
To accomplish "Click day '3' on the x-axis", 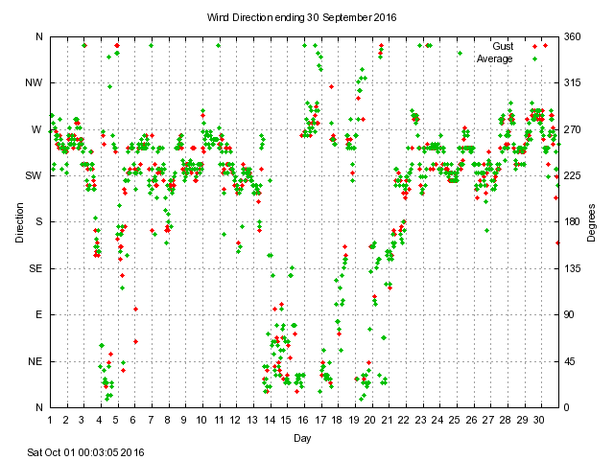I will coord(82,420).
